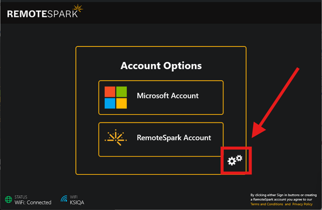Sign in with Microsoft Account
The image size is (322, 210).
coord(161,98)
